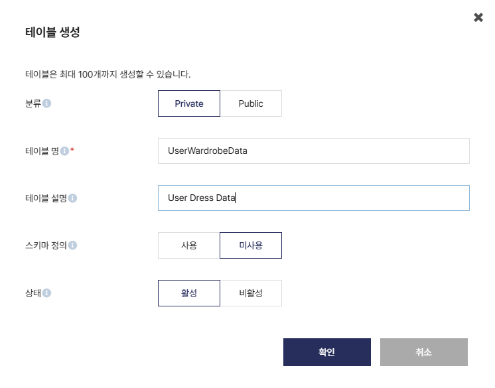Click the 스키마 정의 label text
Image resolution: width=495 pixels, height=388 pixels.
point(46,245)
